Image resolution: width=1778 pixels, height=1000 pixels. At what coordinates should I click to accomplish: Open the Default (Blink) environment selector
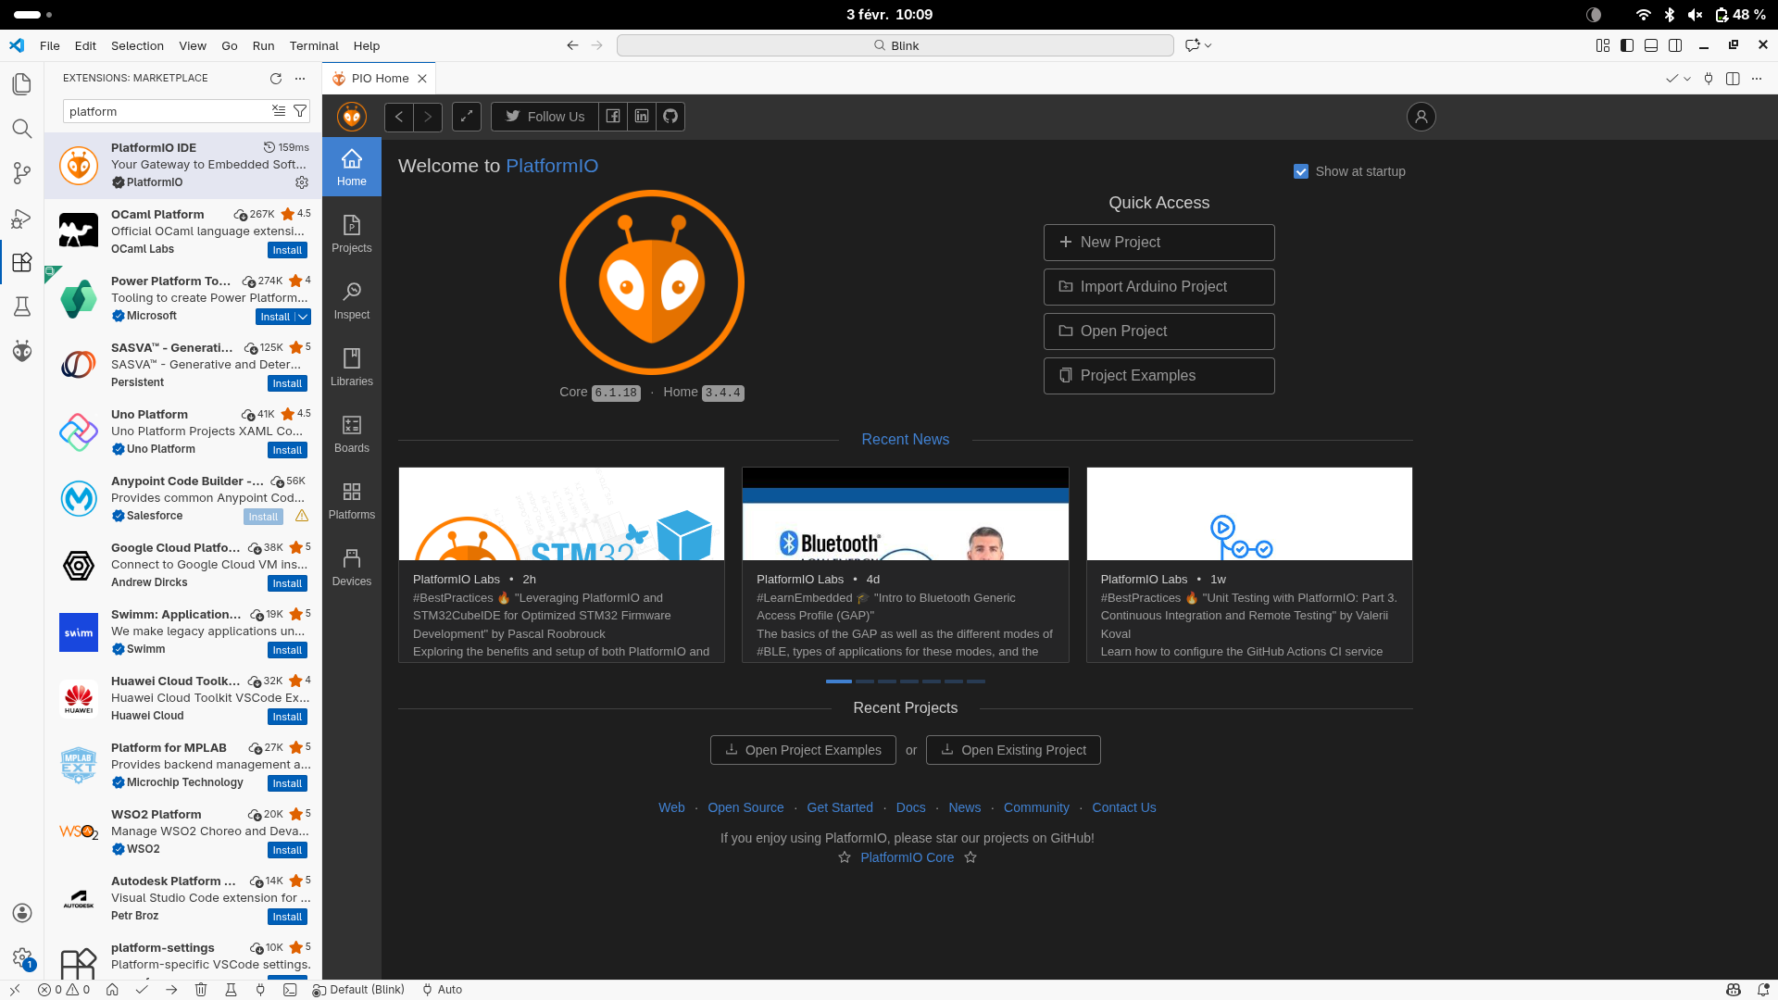coord(359,990)
